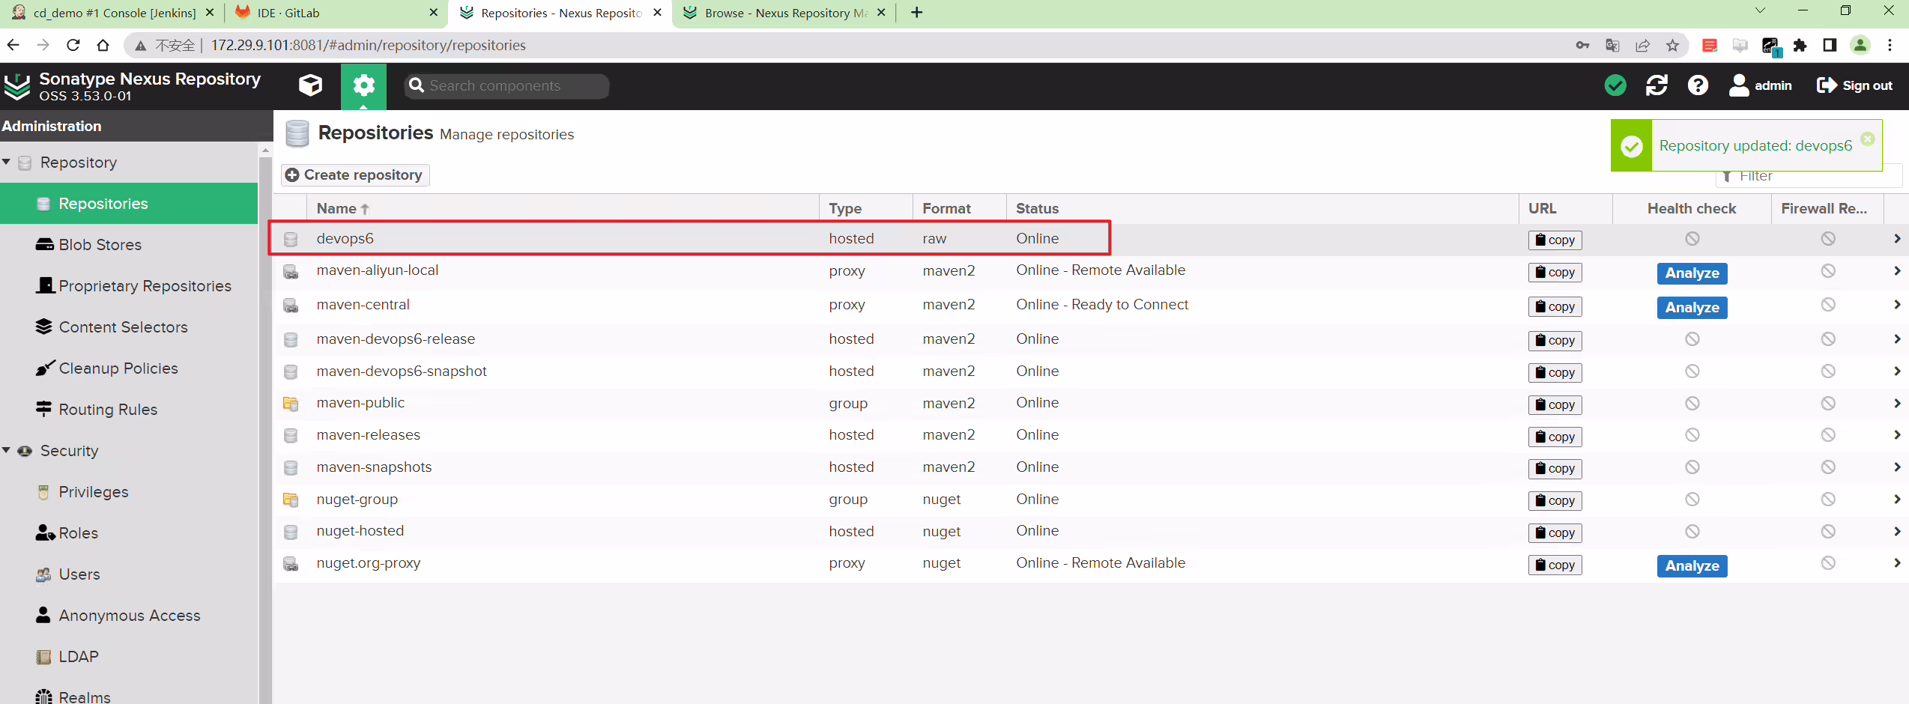The height and width of the screenshot is (704, 1909).
Task: Click maven-releases firewall report disabled icon
Action: (x=1828, y=434)
